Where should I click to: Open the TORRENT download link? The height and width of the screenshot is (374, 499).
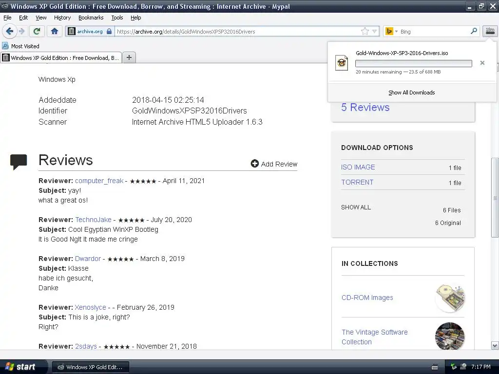[357, 182]
